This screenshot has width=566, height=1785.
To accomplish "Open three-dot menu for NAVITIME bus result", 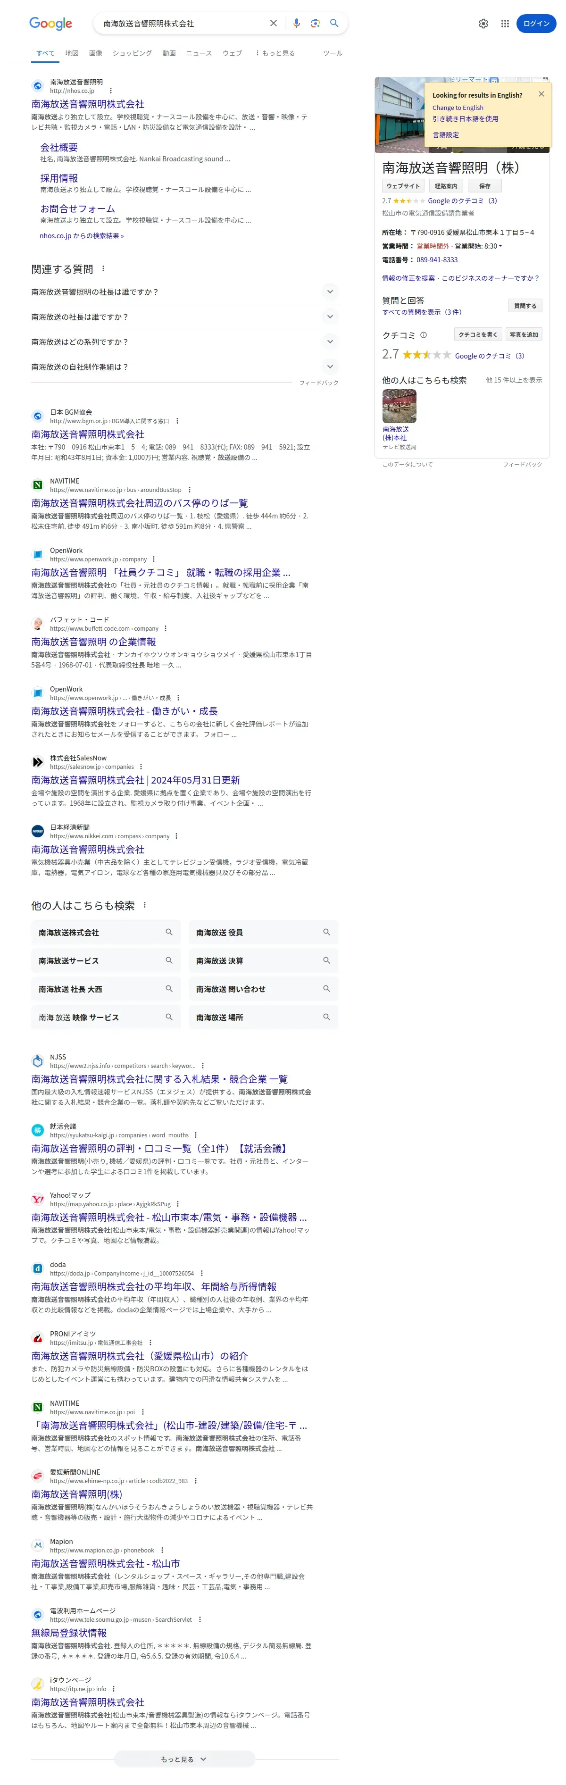I will [x=190, y=490].
